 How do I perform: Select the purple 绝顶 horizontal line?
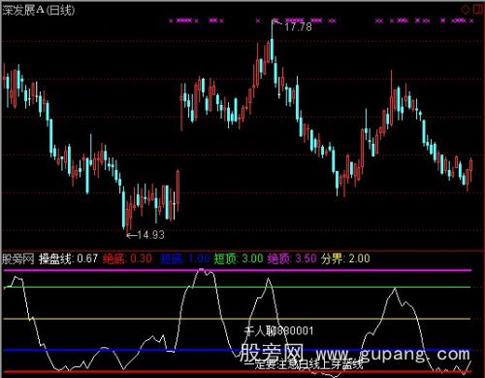[237, 270]
